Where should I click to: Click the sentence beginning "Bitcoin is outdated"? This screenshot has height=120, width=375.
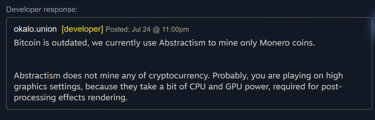point(165,43)
